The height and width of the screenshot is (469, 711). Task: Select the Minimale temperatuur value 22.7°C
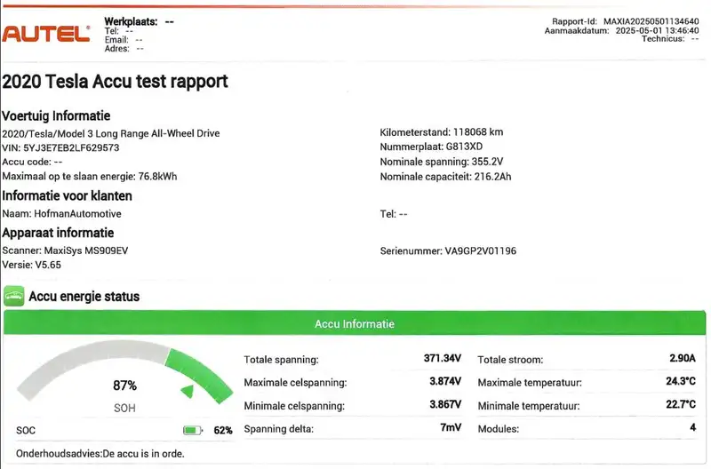coord(681,405)
